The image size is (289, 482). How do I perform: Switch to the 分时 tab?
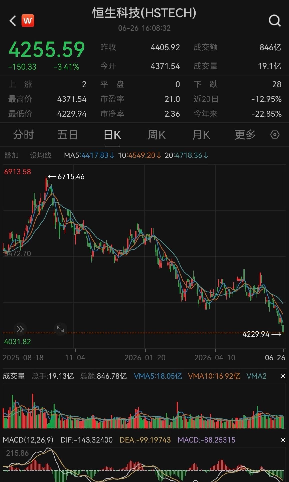(23, 135)
